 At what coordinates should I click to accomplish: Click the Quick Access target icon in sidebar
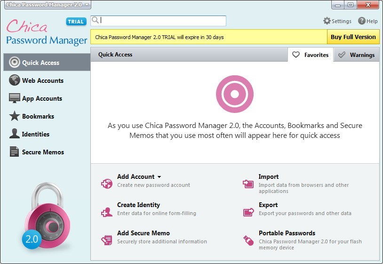pyautogui.click(x=15, y=62)
